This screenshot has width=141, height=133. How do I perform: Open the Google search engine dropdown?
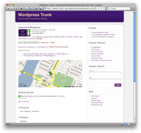[108, 9]
